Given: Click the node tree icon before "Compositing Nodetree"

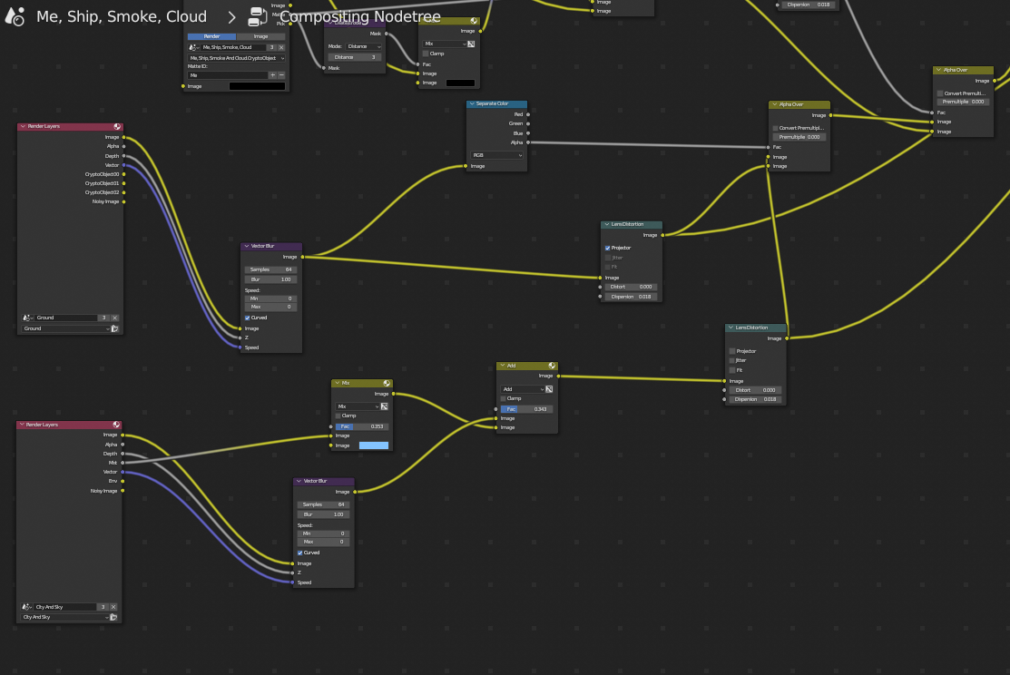Looking at the screenshot, I should pos(258,16).
